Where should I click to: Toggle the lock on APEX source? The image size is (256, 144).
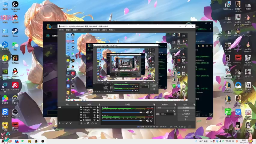click(x=98, y=115)
